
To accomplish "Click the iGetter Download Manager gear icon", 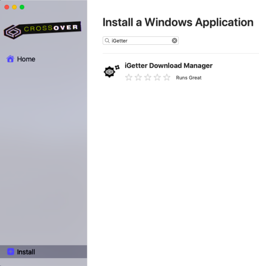I will pos(112,71).
